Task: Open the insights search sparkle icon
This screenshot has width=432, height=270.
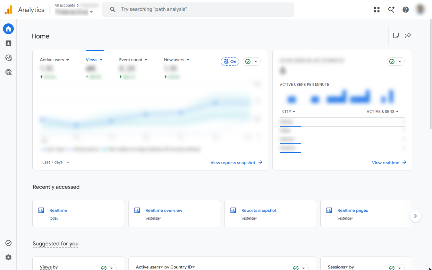Action: (x=391, y=9)
